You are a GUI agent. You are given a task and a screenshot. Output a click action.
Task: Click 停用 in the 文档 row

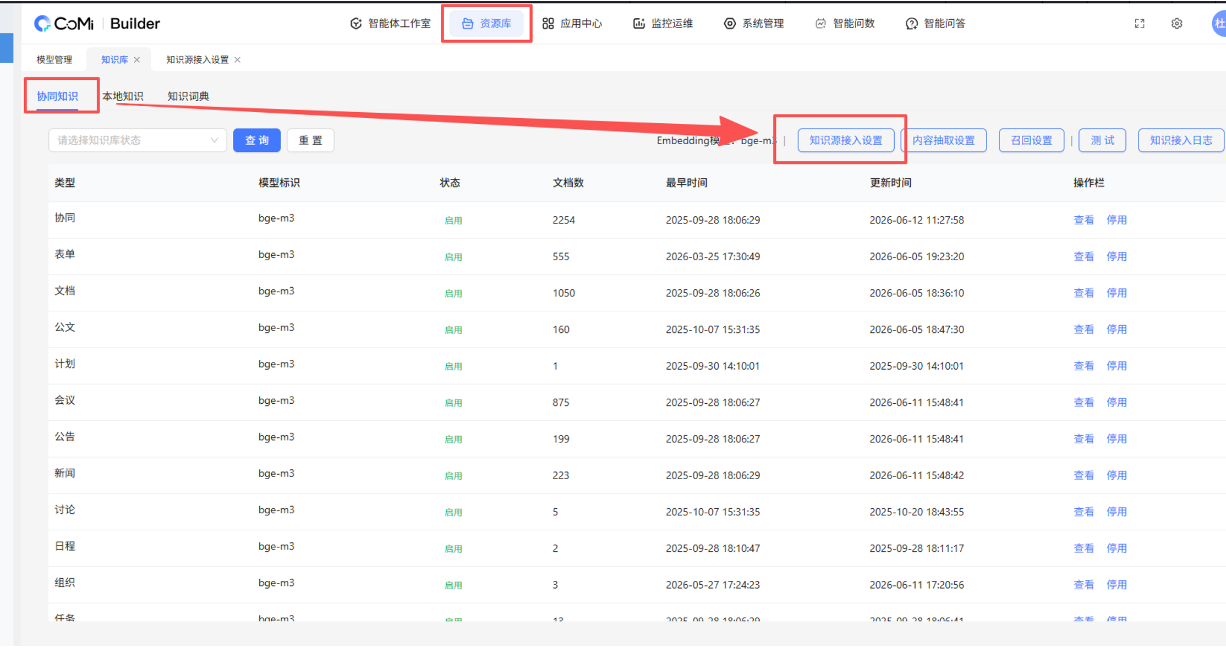(x=1116, y=293)
